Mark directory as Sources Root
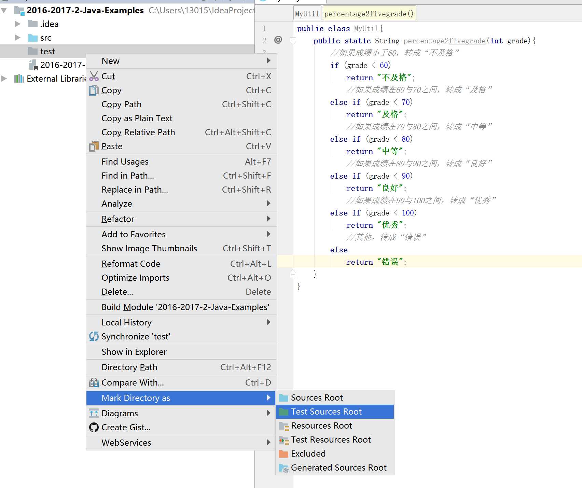582x488 pixels. [335, 398]
